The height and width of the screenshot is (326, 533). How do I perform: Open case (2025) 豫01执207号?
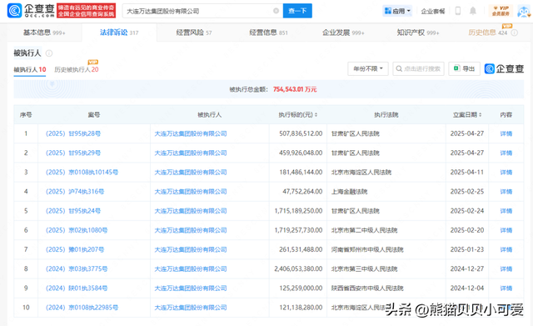pos(75,249)
